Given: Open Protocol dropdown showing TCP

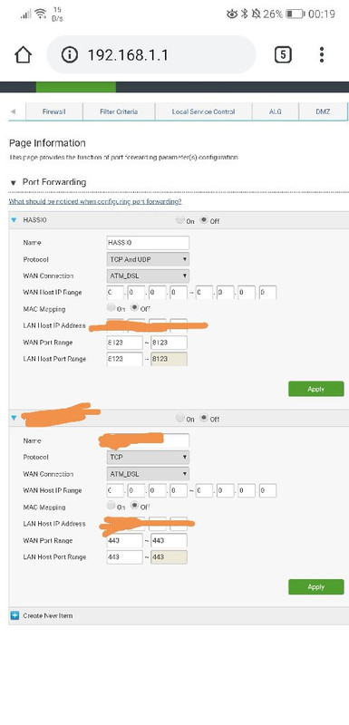Looking at the screenshot, I should [148, 458].
